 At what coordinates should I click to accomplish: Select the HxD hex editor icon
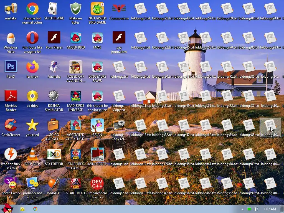coord(54,154)
